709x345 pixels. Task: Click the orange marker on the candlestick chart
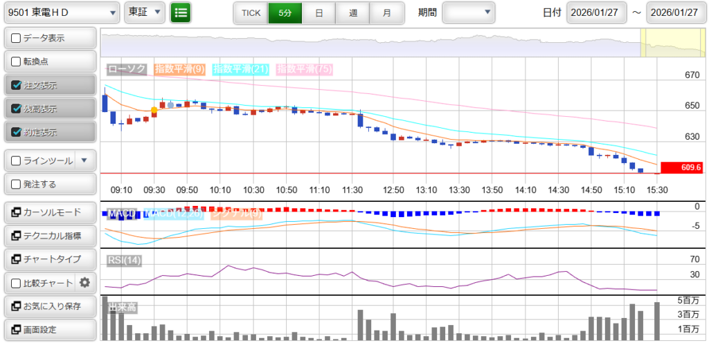point(154,110)
